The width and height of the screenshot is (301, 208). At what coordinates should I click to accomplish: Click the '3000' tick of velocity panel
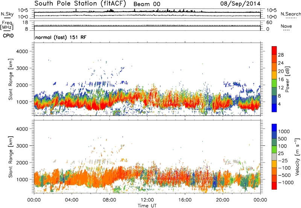[22, 146]
